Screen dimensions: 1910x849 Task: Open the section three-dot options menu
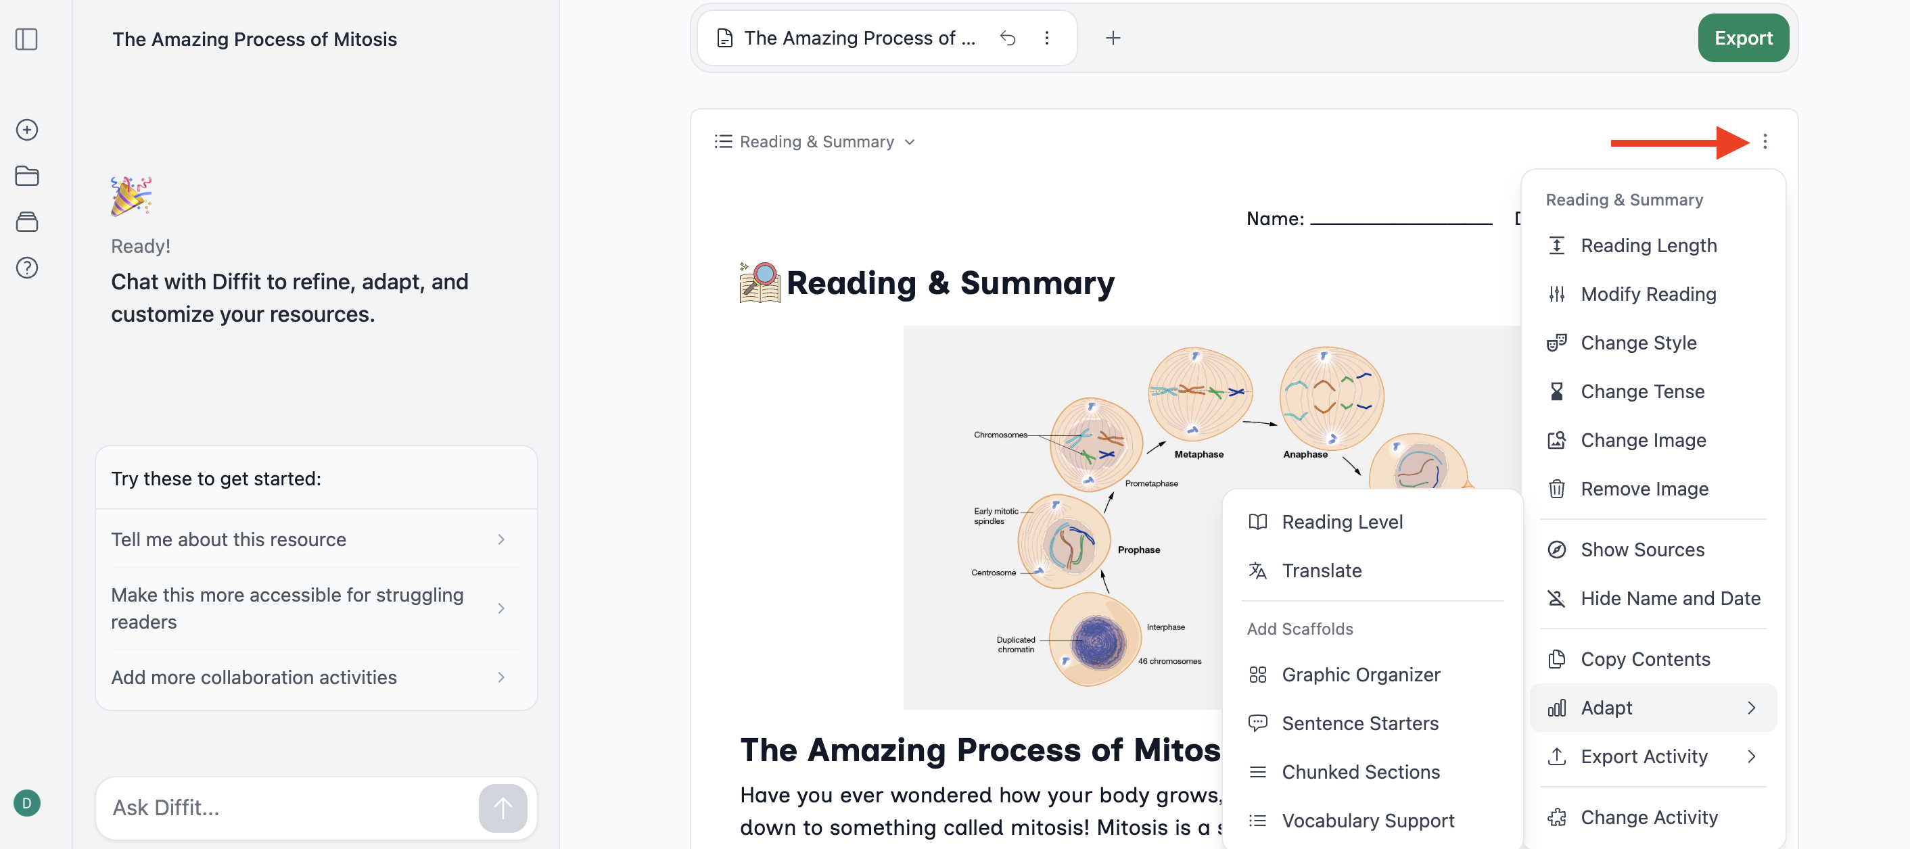coord(1764,141)
